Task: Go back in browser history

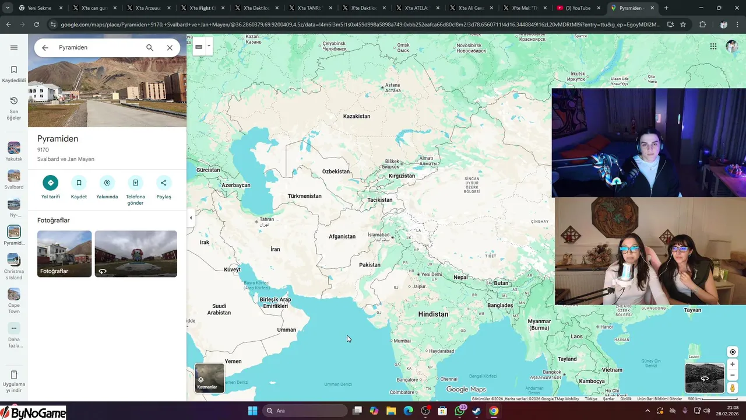Action: [8, 24]
